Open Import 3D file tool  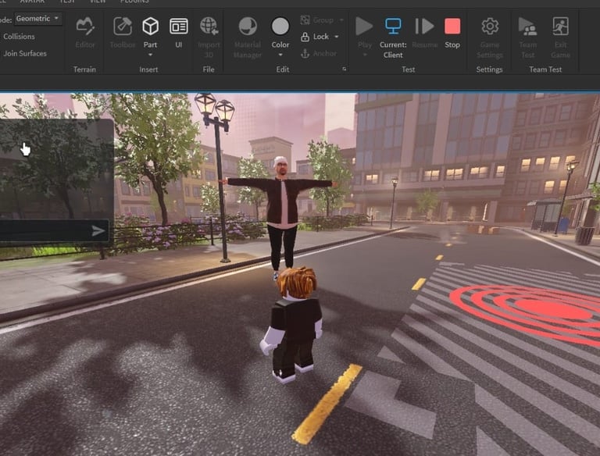tap(209, 37)
